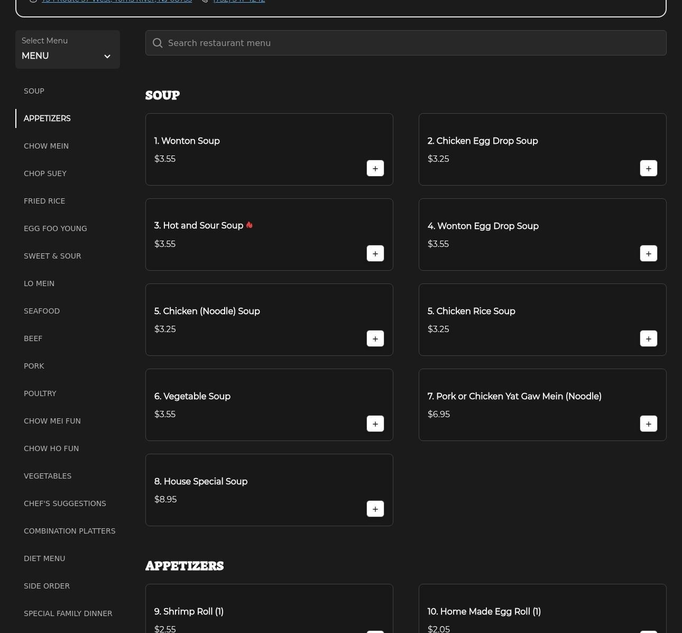Jump to the Fried Rice category
This screenshot has width=682, height=633.
(x=44, y=201)
